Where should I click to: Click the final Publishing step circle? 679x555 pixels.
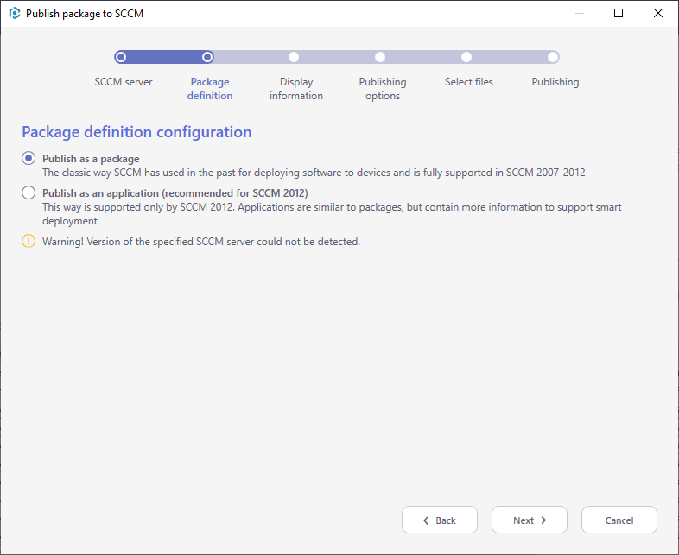click(553, 57)
